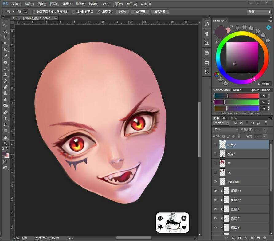The width and height of the screenshot is (274, 241).
Task: Enable resize windows to fit checkbox
Action: (34, 12)
